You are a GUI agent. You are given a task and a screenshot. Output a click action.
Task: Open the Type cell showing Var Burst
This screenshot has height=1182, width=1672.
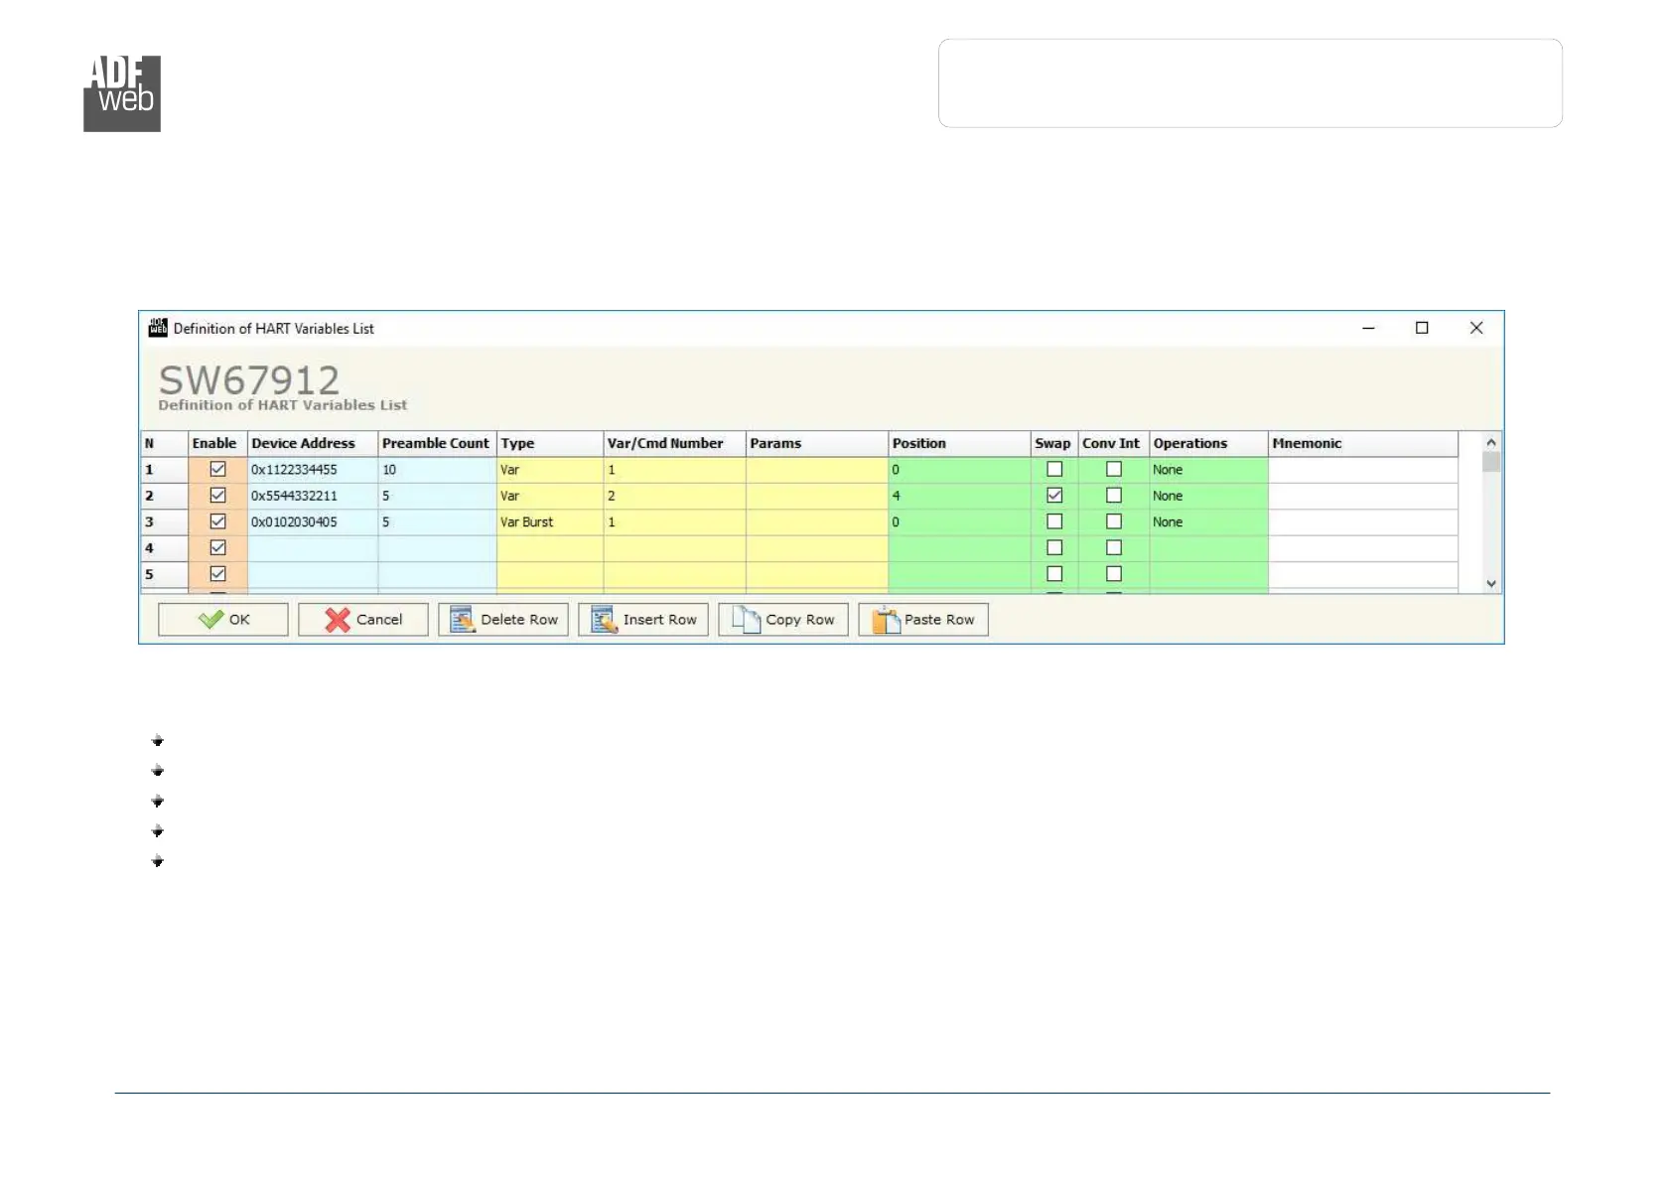point(549,522)
